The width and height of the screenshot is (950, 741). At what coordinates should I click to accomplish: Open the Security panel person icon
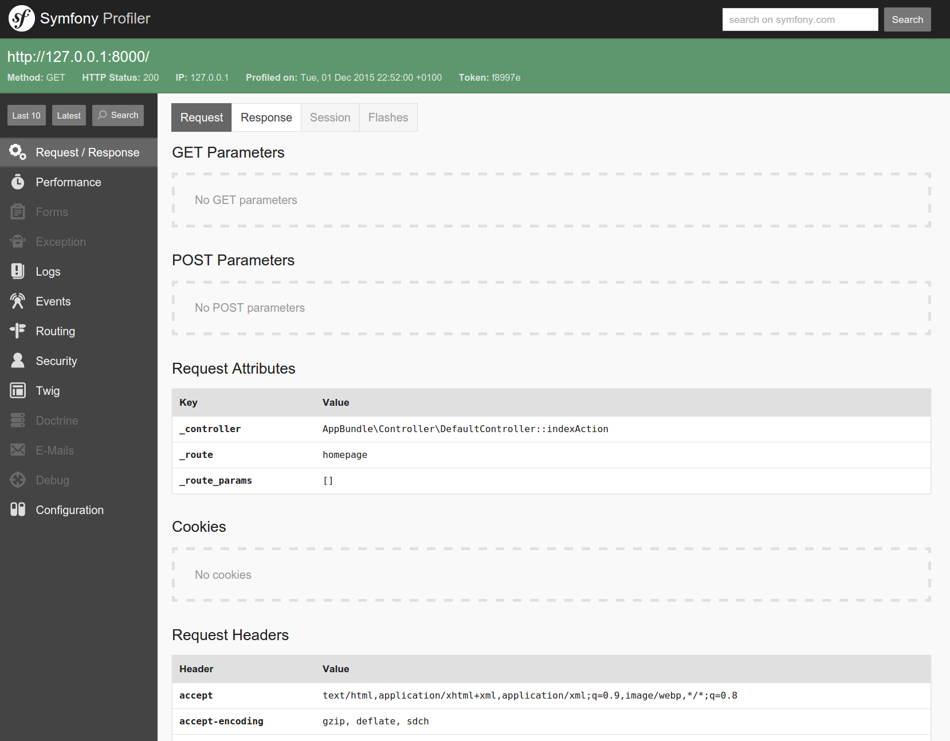click(18, 360)
